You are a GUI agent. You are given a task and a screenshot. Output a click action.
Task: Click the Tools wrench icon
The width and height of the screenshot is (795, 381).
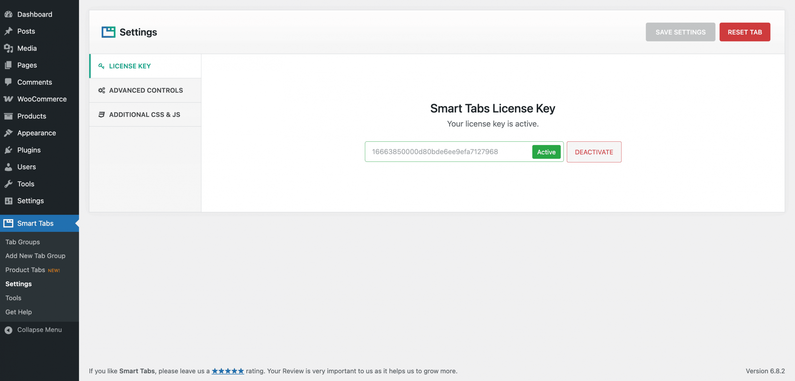pos(8,184)
